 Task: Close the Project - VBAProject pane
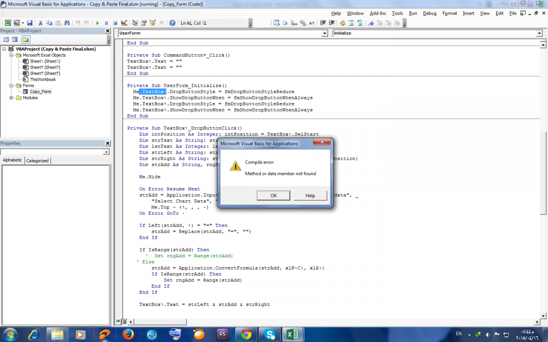108,31
